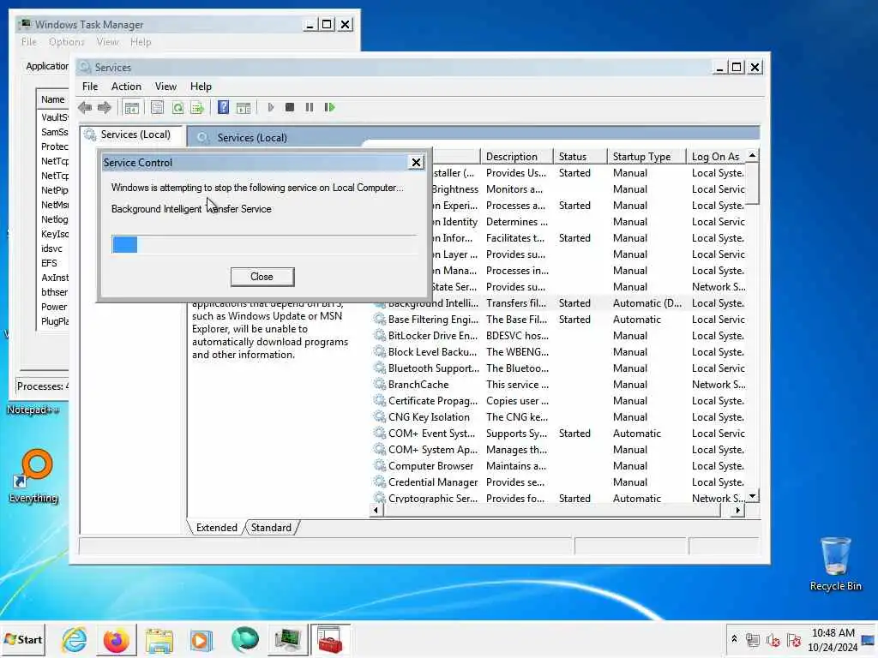Click the horizontal scroll right arrow
This screenshot has width=878, height=658.
pos(738,510)
